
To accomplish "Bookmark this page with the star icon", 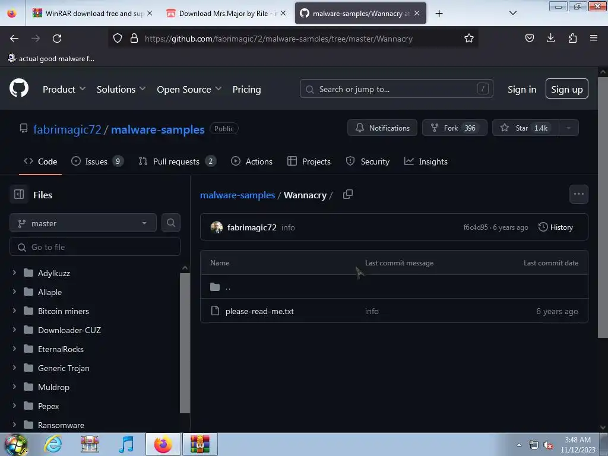I will pos(469,38).
